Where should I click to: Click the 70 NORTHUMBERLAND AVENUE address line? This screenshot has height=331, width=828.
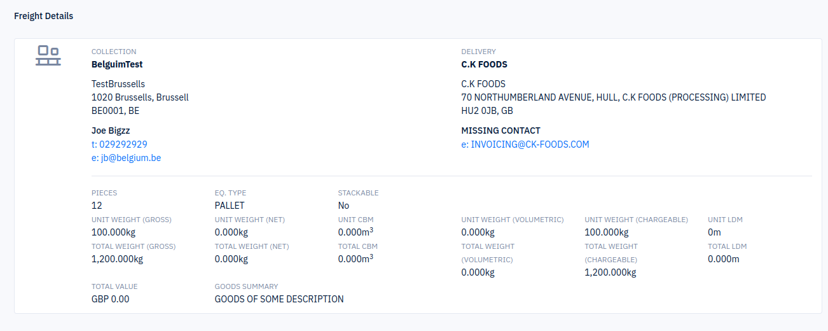pos(613,97)
